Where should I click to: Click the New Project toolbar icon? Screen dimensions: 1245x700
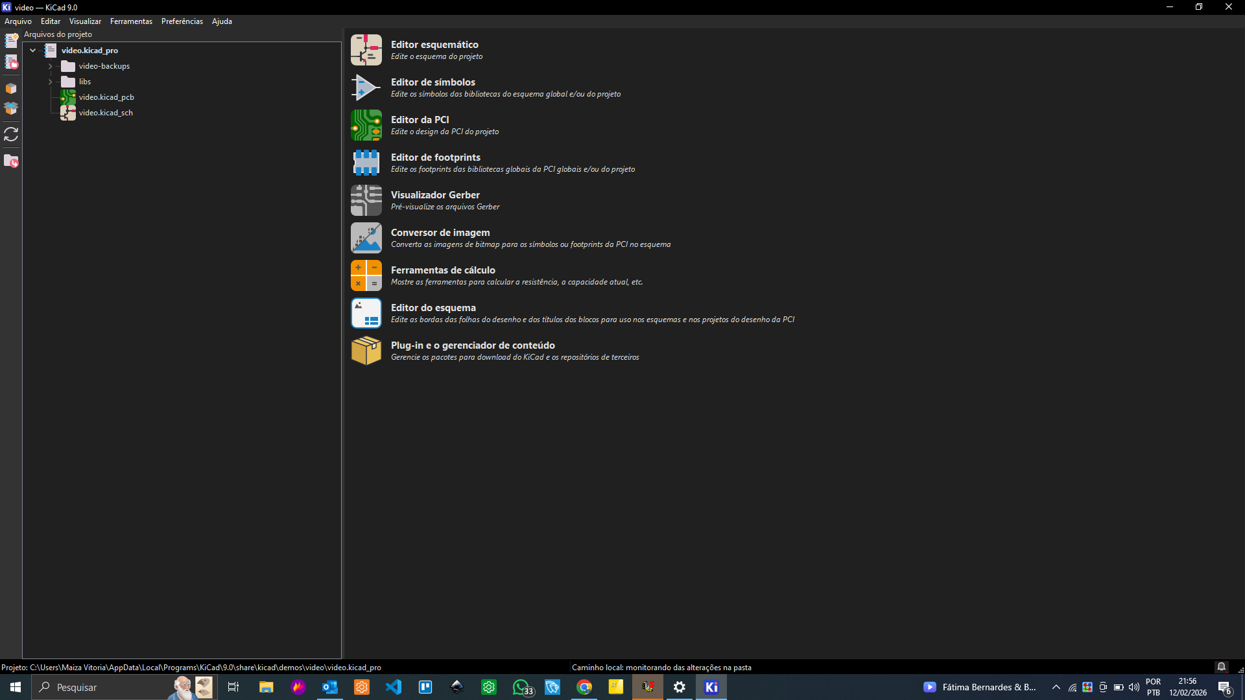[x=11, y=40]
